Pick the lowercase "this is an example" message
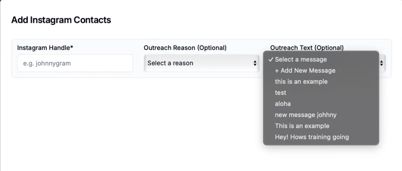The height and width of the screenshot is (171, 402). click(x=301, y=82)
